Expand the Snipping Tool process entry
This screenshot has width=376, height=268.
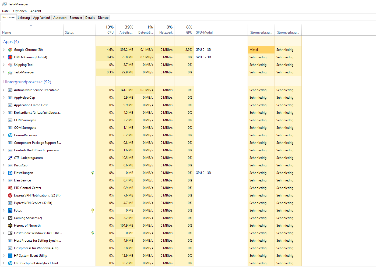[x=4, y=65]
